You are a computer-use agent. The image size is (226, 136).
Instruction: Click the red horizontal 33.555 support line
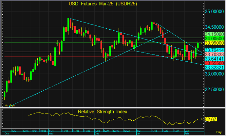click(x=103, y=56)
